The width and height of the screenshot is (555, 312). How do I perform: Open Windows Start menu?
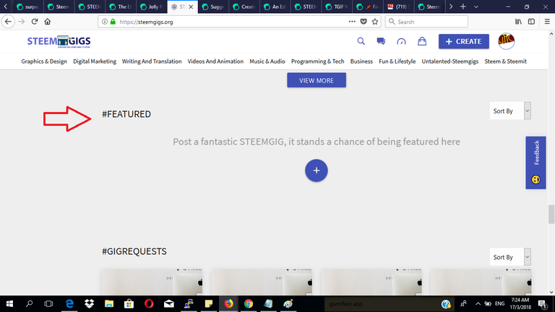9,304
